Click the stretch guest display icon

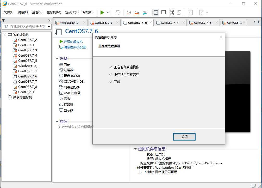pyautogui.click(x=202, y=13)
